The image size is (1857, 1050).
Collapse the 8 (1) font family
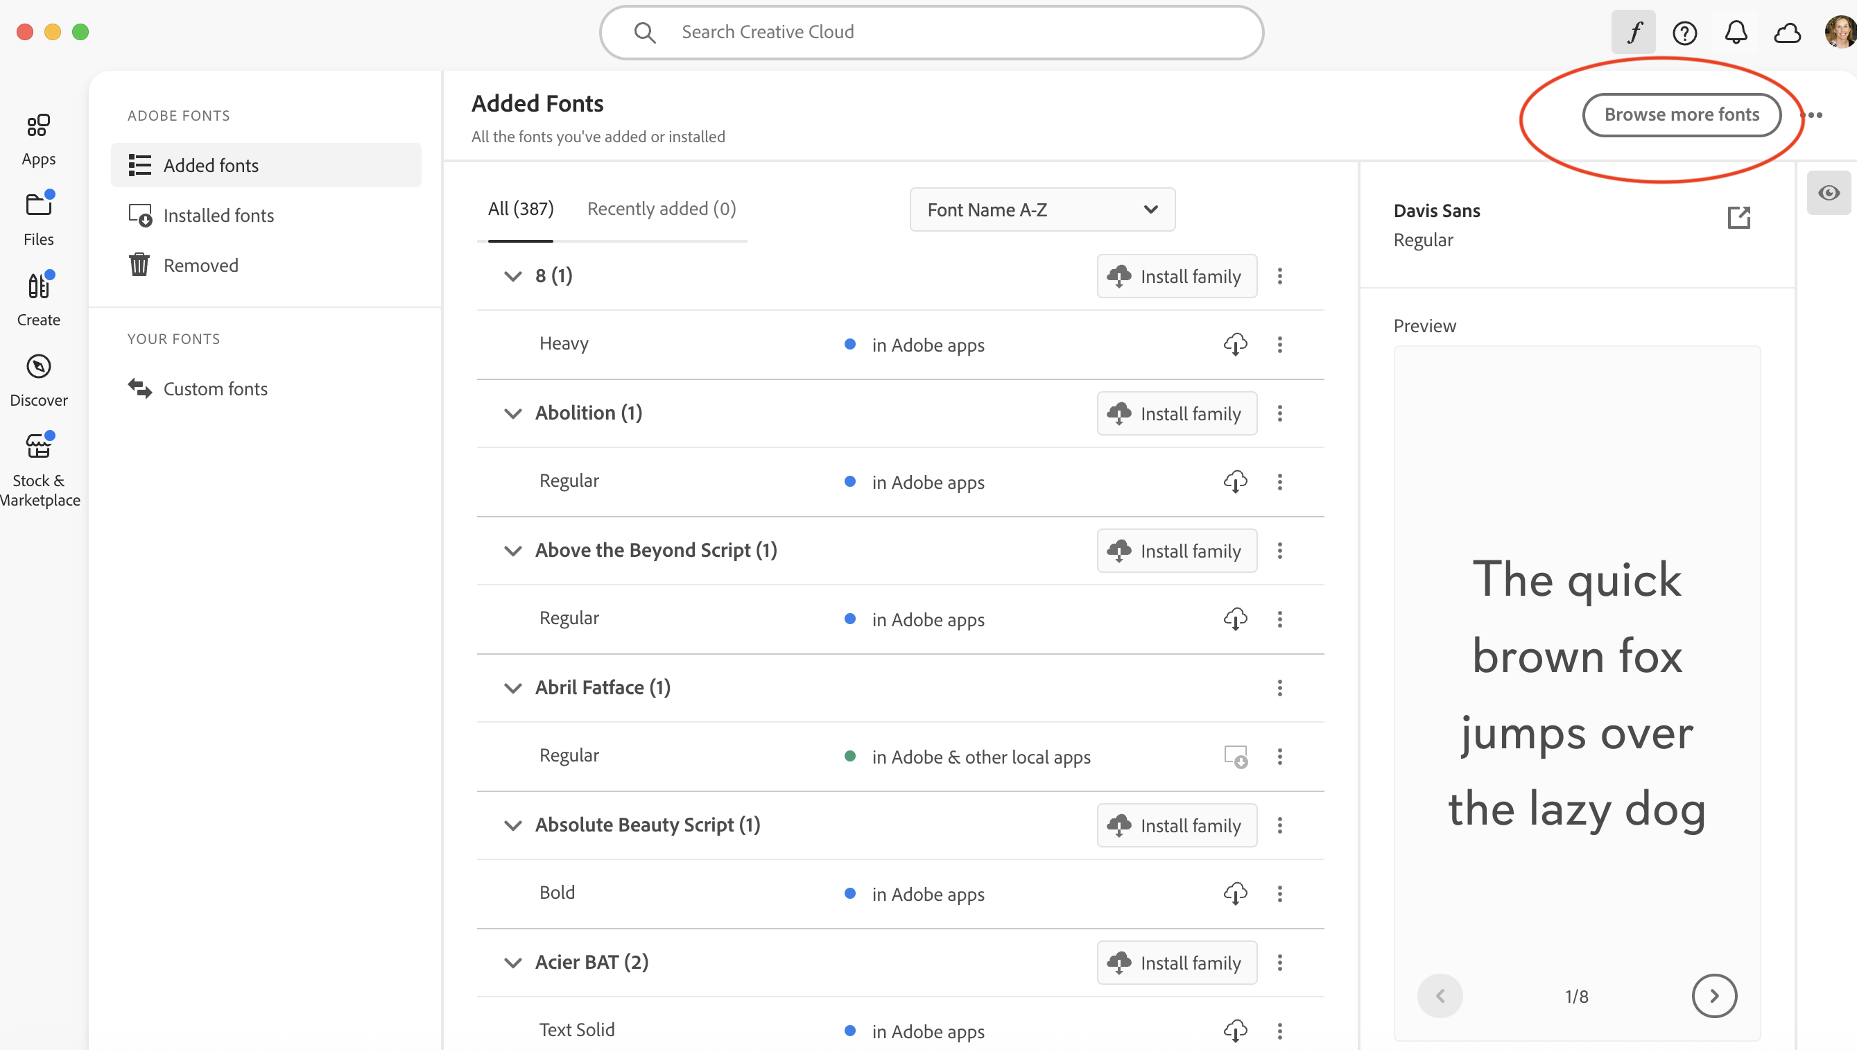512,276
